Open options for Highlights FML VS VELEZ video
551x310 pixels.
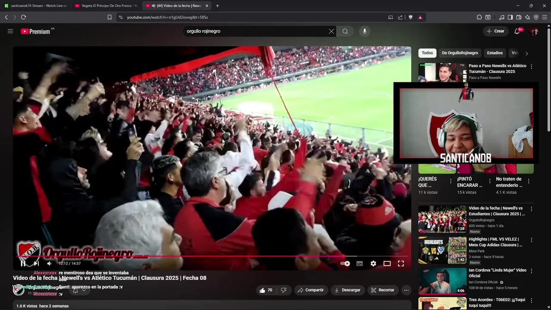point(531,240)
